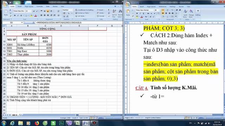Open the Word Mailings tab
Image resolution: width=225 pixels, height=126 pixels.
(173, 7)
